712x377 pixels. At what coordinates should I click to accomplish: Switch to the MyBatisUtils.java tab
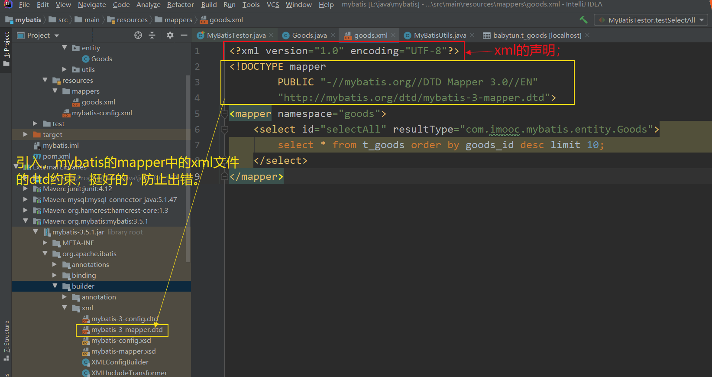[440, 35]
